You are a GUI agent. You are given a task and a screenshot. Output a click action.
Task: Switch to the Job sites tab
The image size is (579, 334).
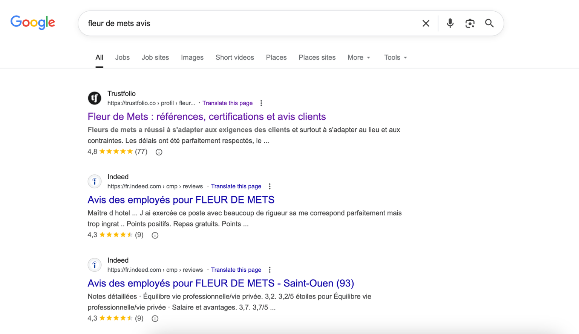pyautogui.click(x=155, y=57)
